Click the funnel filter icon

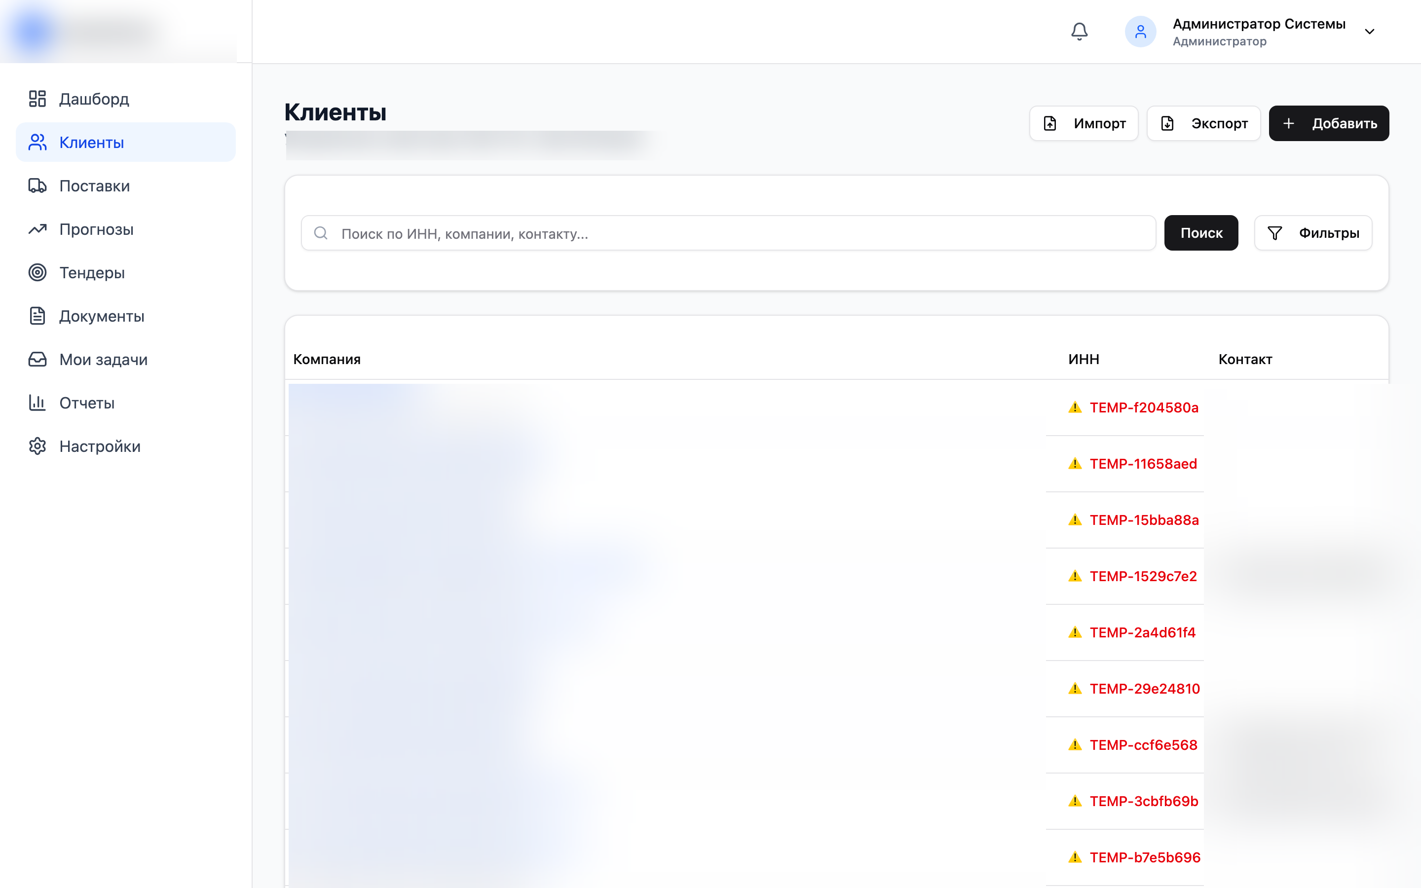1274,233
